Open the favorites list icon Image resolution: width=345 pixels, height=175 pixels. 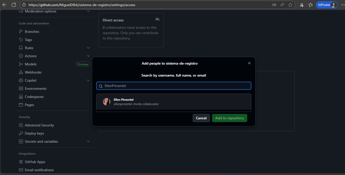[x=311, y=5]
